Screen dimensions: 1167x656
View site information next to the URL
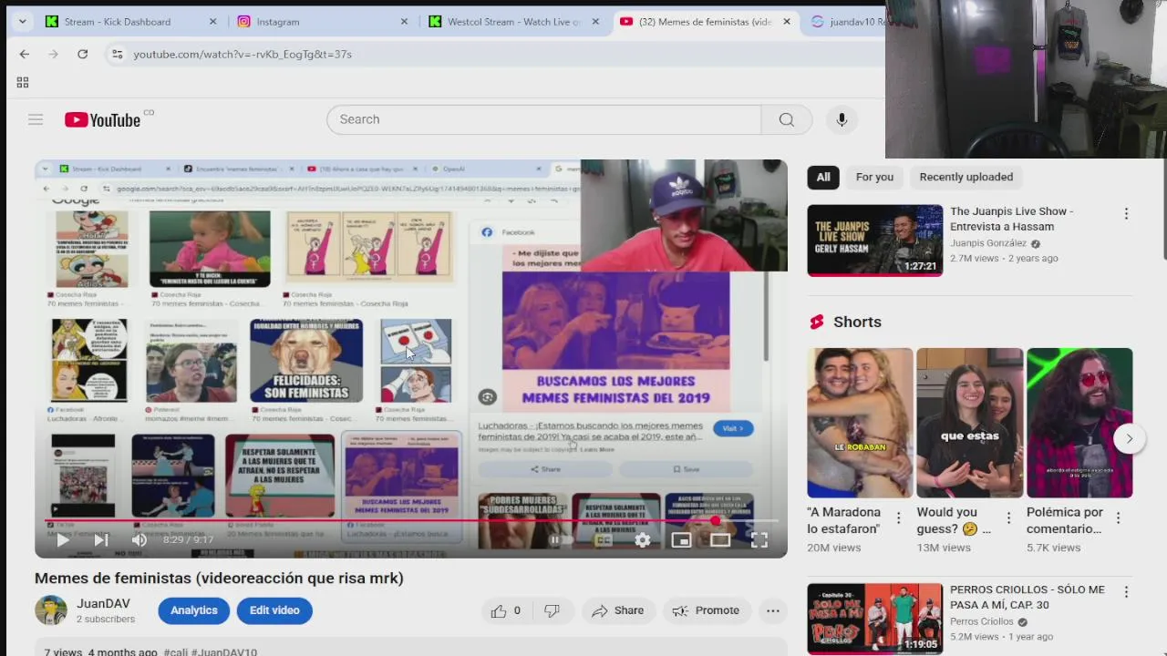click(116, 54)
